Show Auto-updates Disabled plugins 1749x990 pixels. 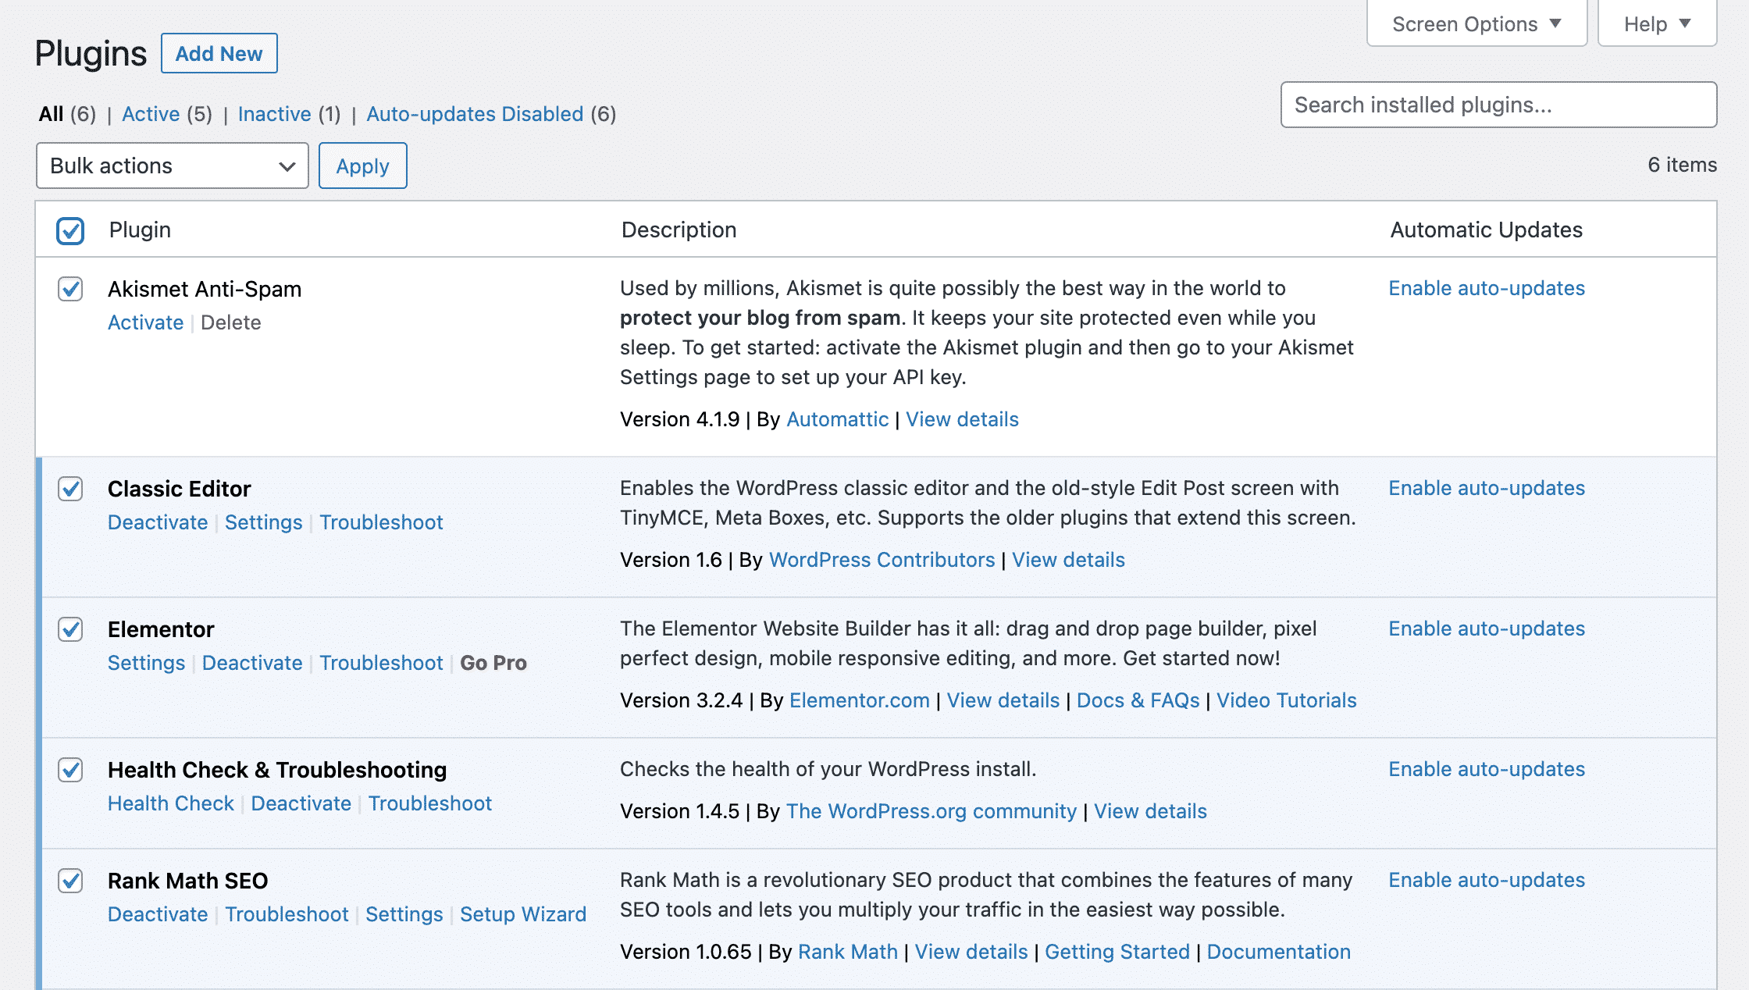475,114
